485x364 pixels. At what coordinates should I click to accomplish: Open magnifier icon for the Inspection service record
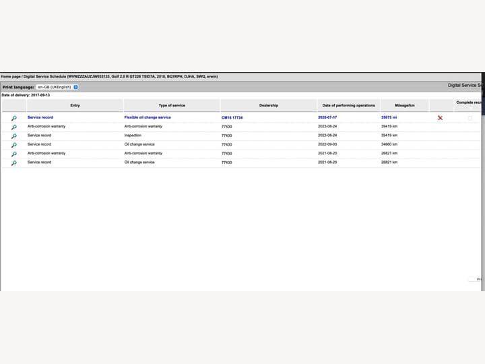point(14,136)
